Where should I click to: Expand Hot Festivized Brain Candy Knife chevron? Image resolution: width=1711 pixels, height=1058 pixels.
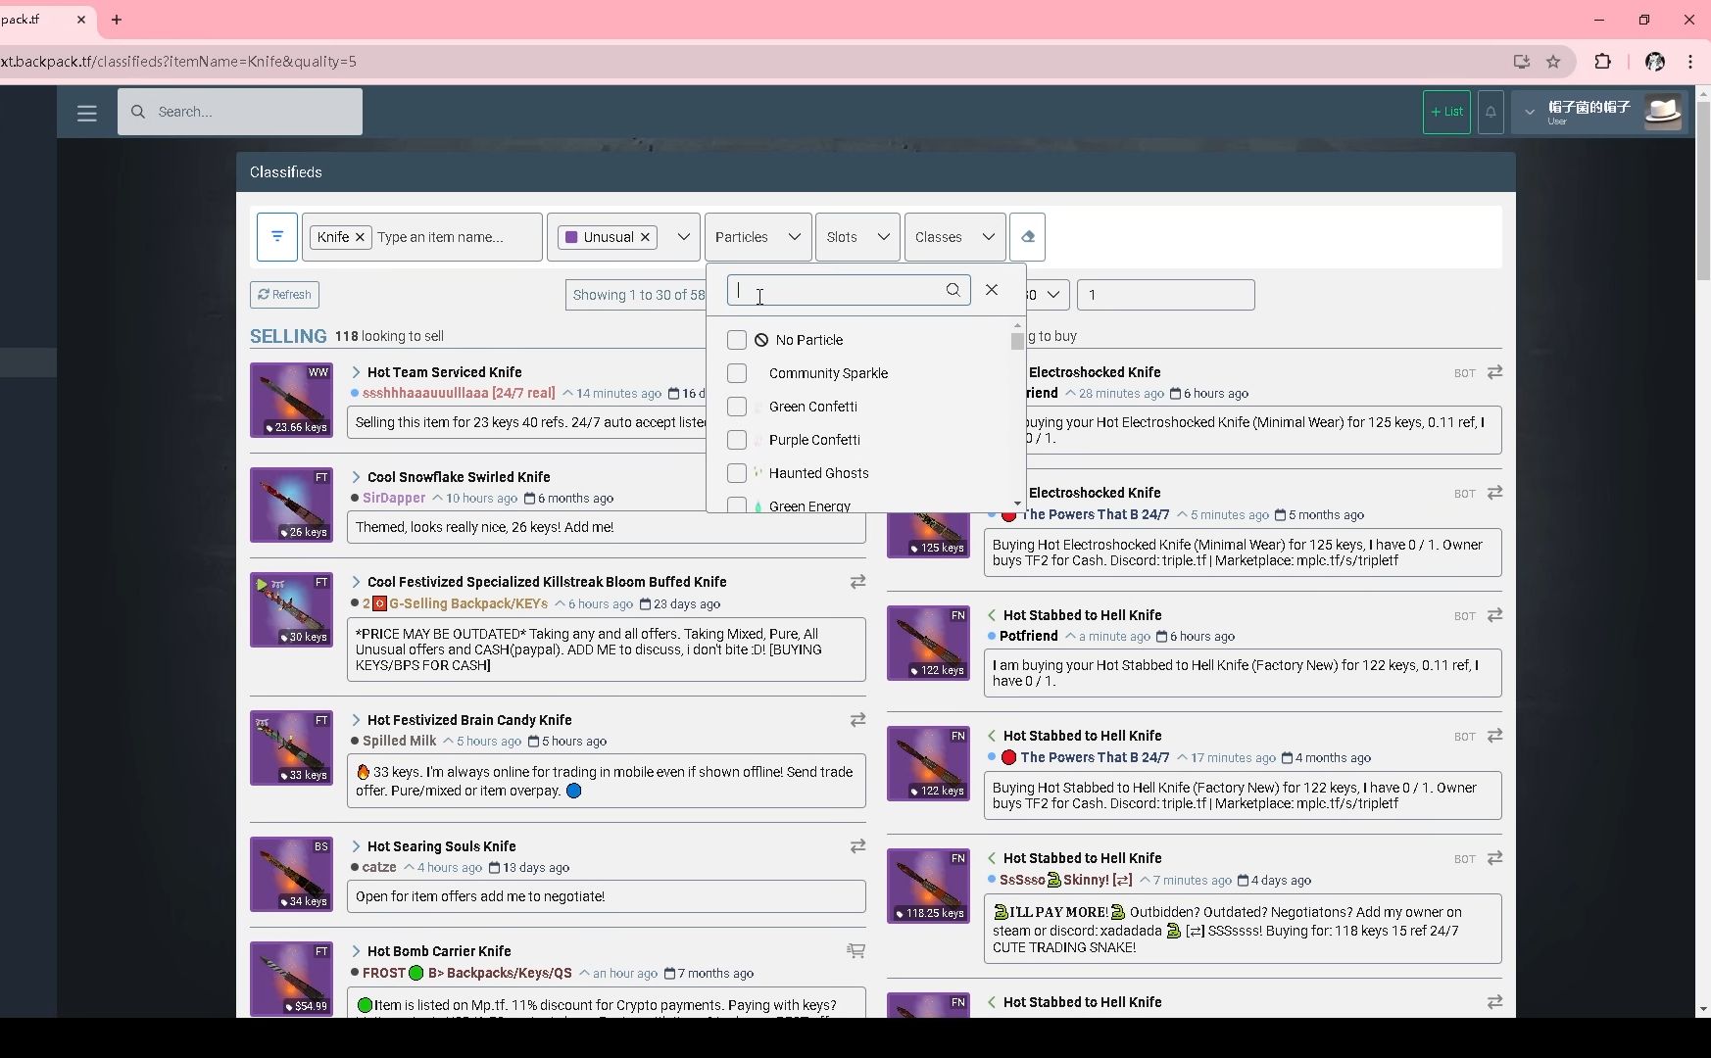[356, 720]
